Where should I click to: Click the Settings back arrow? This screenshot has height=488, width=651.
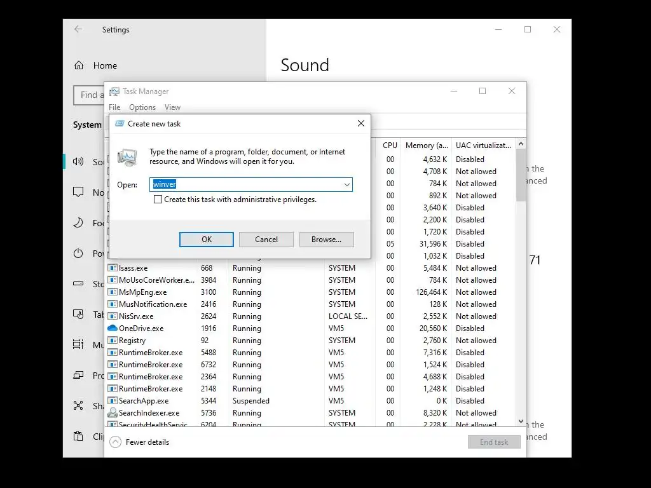78,29
